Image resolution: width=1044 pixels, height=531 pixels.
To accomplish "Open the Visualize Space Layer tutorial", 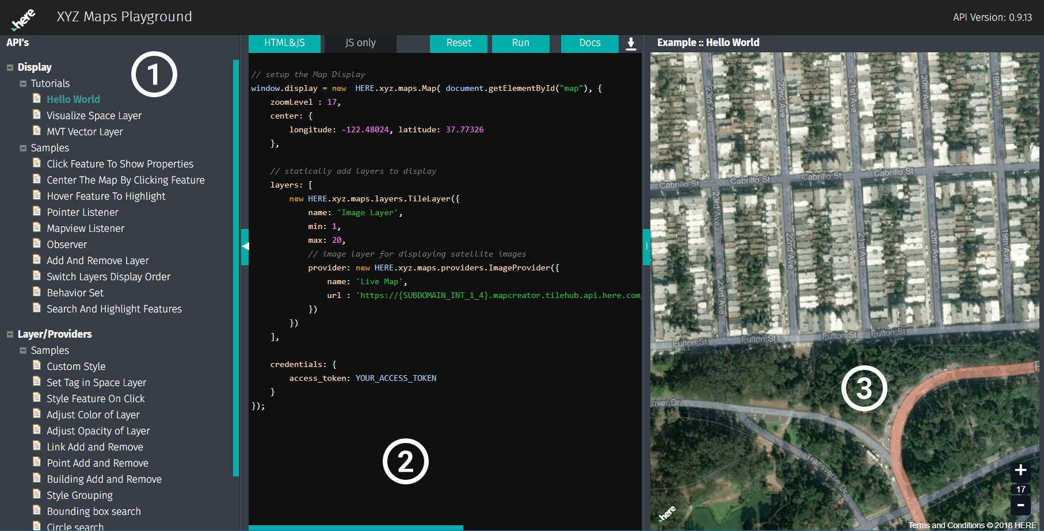I will pyautogui.click(x=94, y=116).
